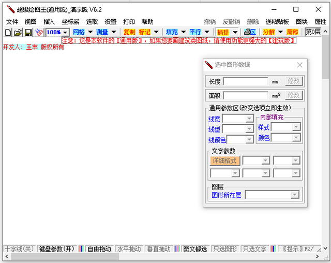Open the 内部填充 样式 style dropdown

point(296,127)
